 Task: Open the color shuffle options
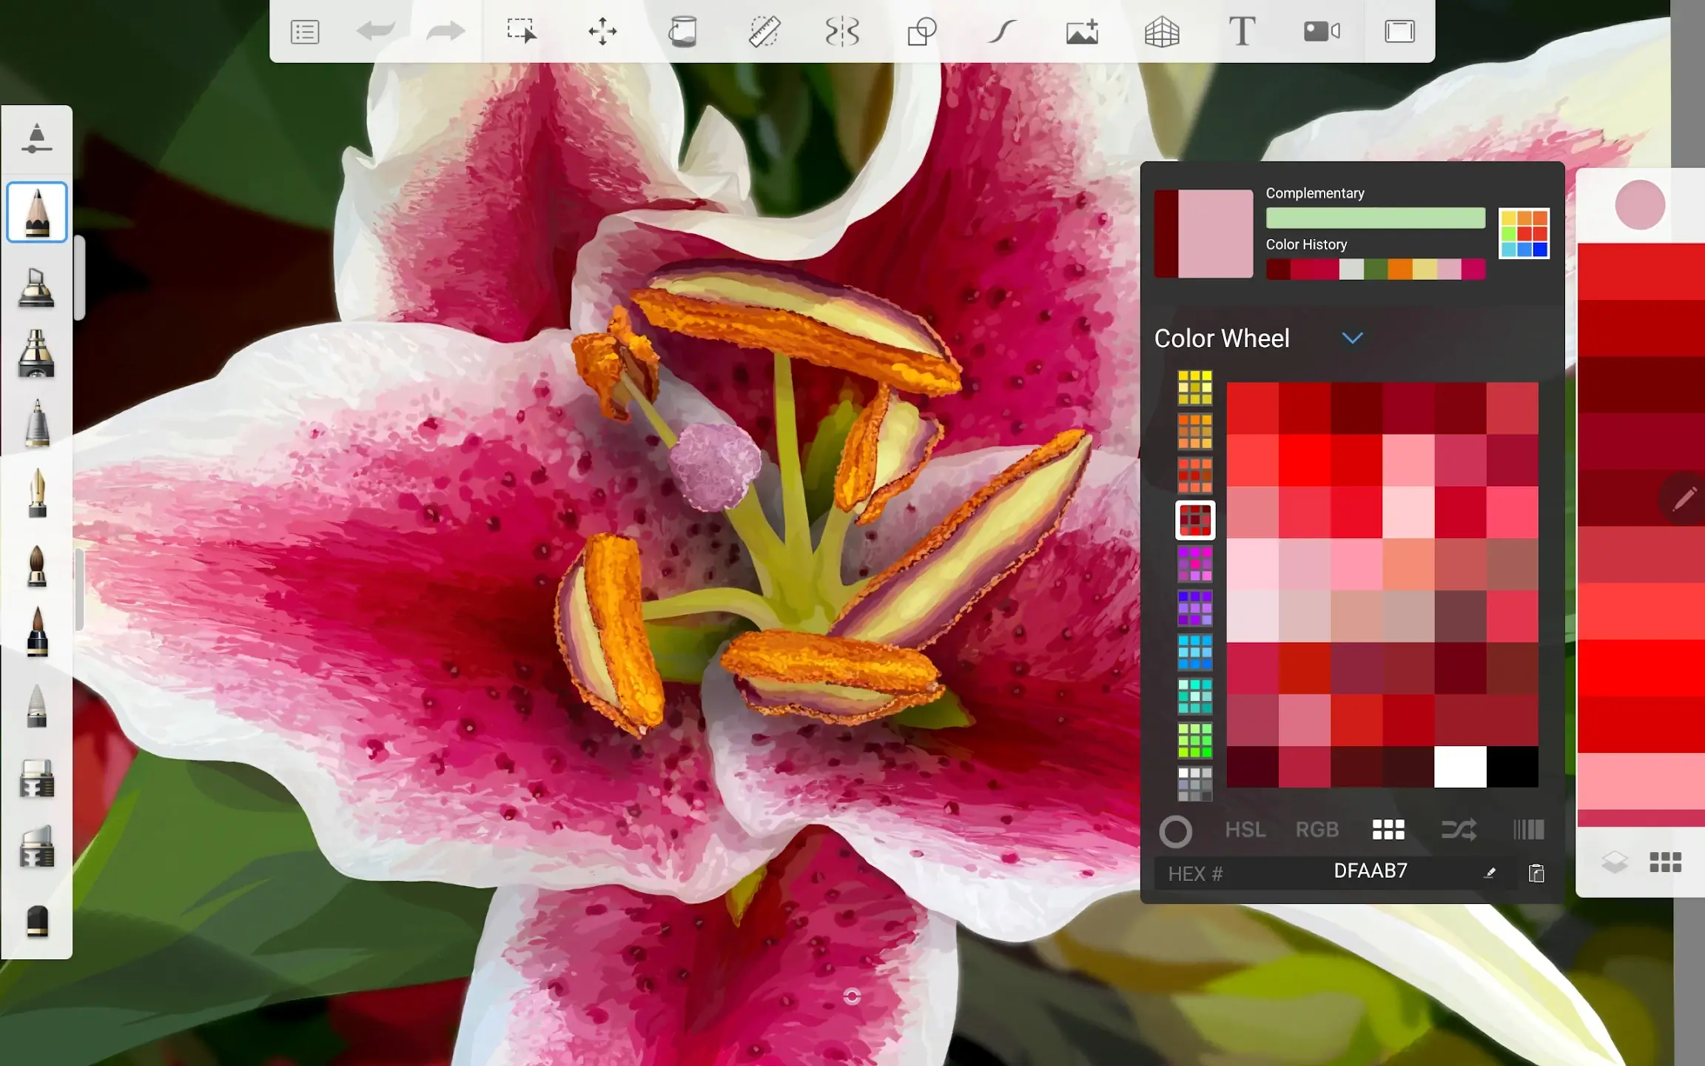pyautogui.click(x=1459, y=830)
